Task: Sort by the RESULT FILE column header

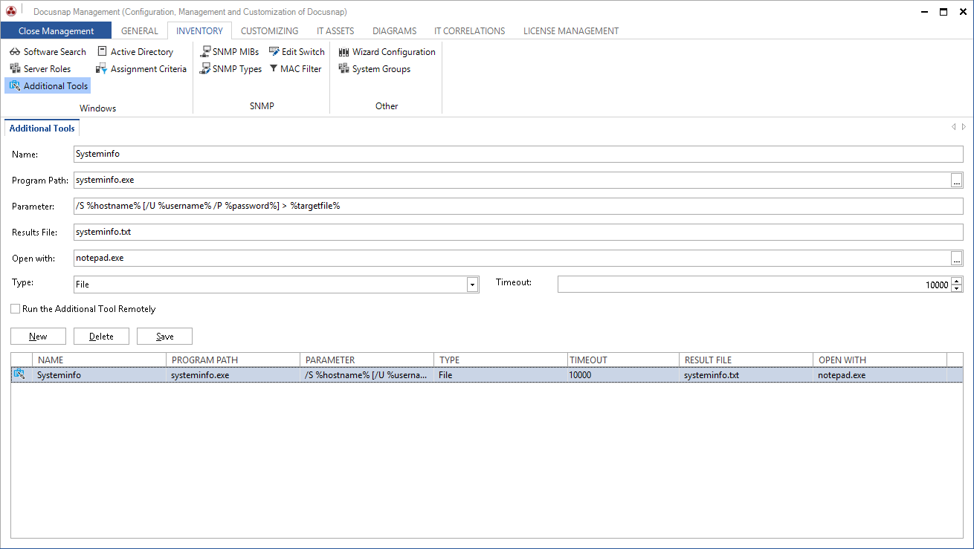Action: [746, 360]
